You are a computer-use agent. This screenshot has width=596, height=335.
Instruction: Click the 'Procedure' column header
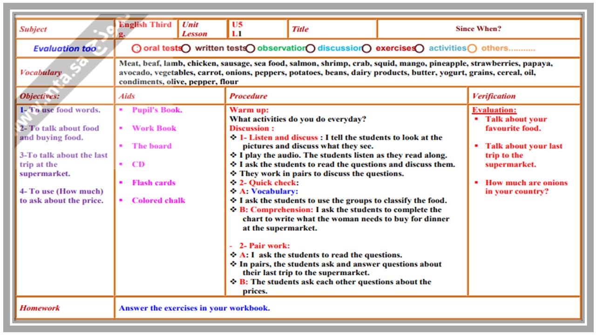[248, 96]
